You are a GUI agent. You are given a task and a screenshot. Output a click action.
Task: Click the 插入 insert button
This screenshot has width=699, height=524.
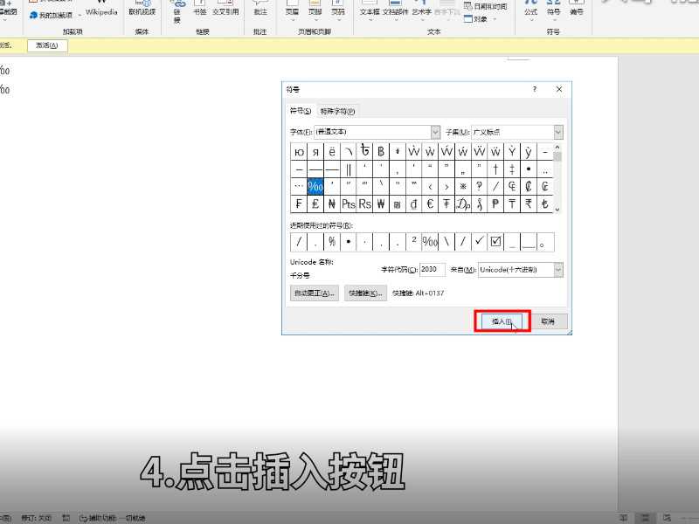coord(504,321)
